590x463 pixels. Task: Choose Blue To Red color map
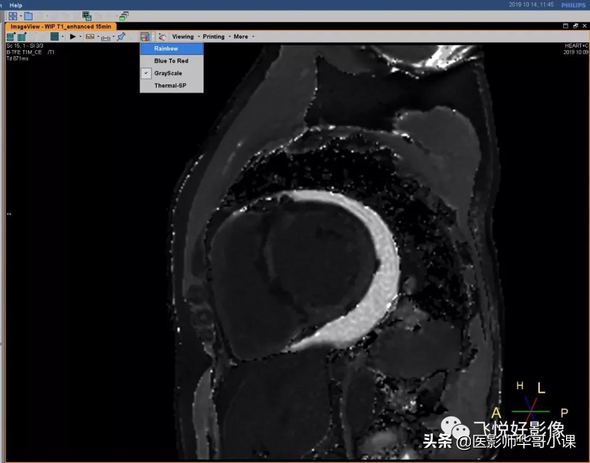(x=171, y=61)
